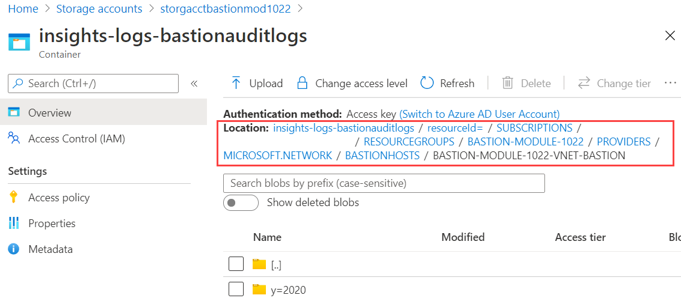Click BASTION-MODULE-1022-VNET-BASTION location text
The height and width of the screenshot is (301, 681).
point(529,156)
